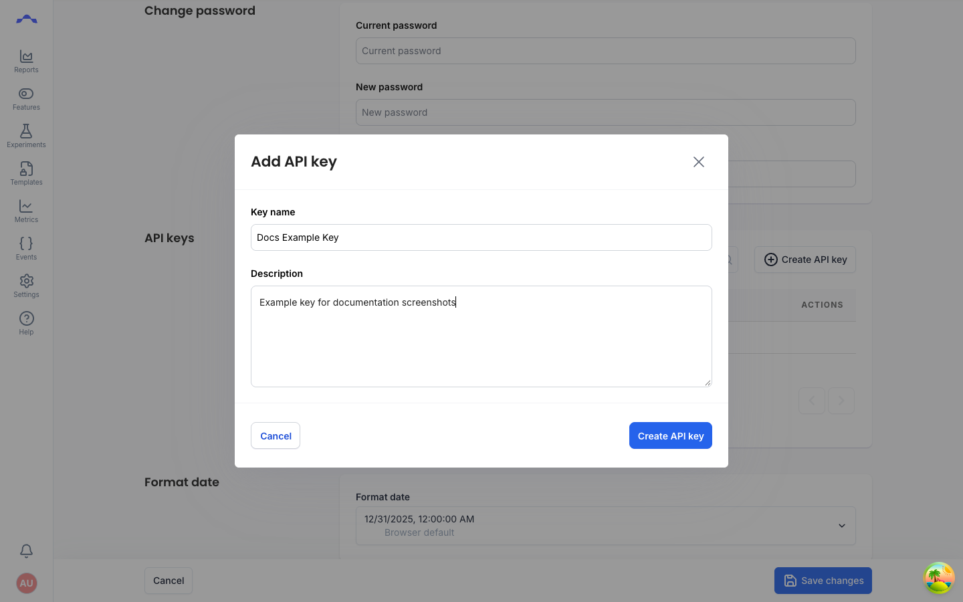
Task: Click the Key name input field
Action: tap(481, 237)
